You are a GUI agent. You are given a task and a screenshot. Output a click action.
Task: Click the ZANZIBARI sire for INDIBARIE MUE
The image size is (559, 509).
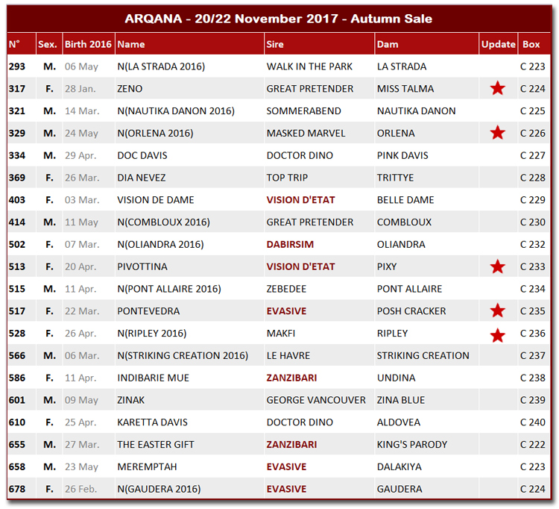(x=291, y=378)
